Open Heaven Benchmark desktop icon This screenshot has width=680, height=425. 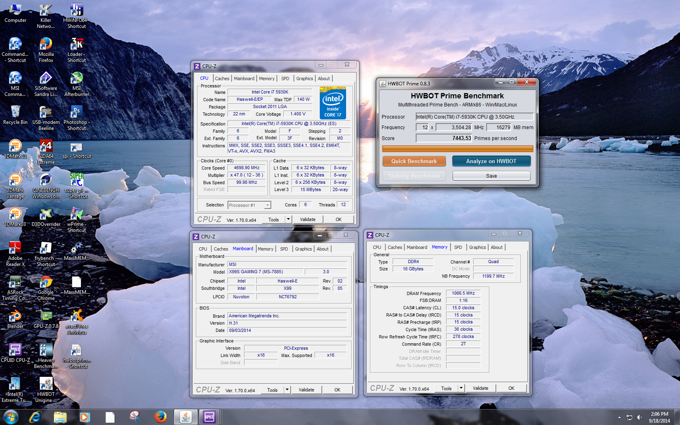46,356
